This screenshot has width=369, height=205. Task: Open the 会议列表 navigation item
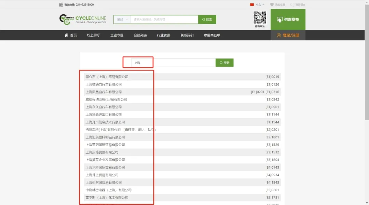coord(140,35)
